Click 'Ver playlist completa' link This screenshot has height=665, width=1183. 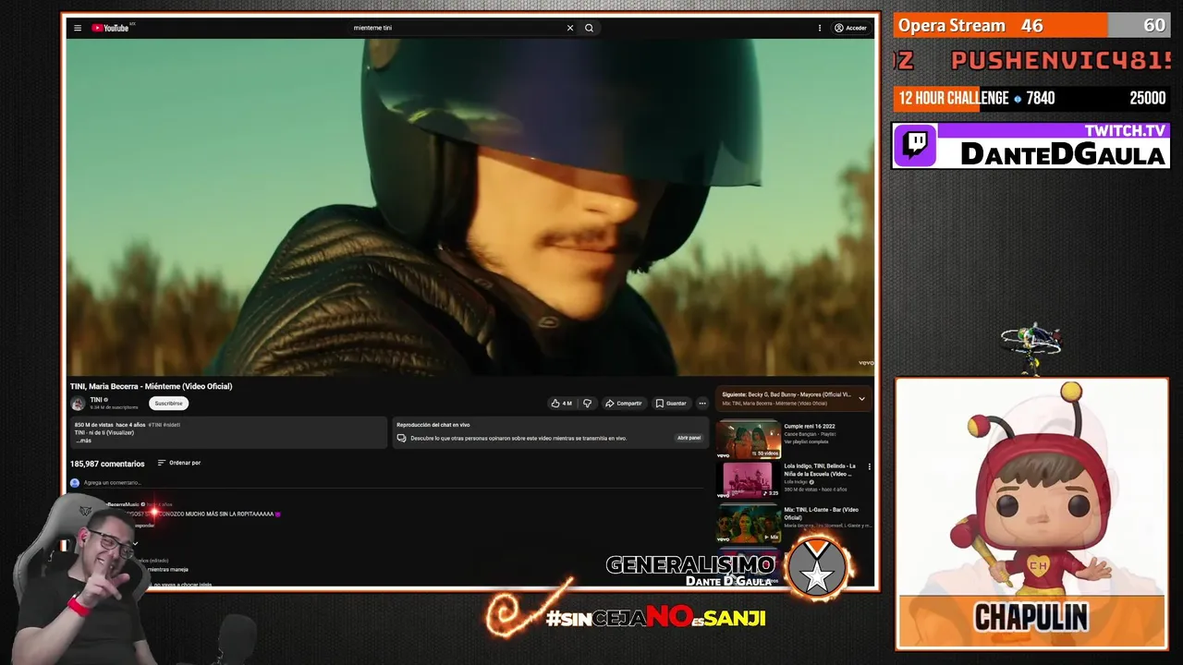[x=807, y=441]
